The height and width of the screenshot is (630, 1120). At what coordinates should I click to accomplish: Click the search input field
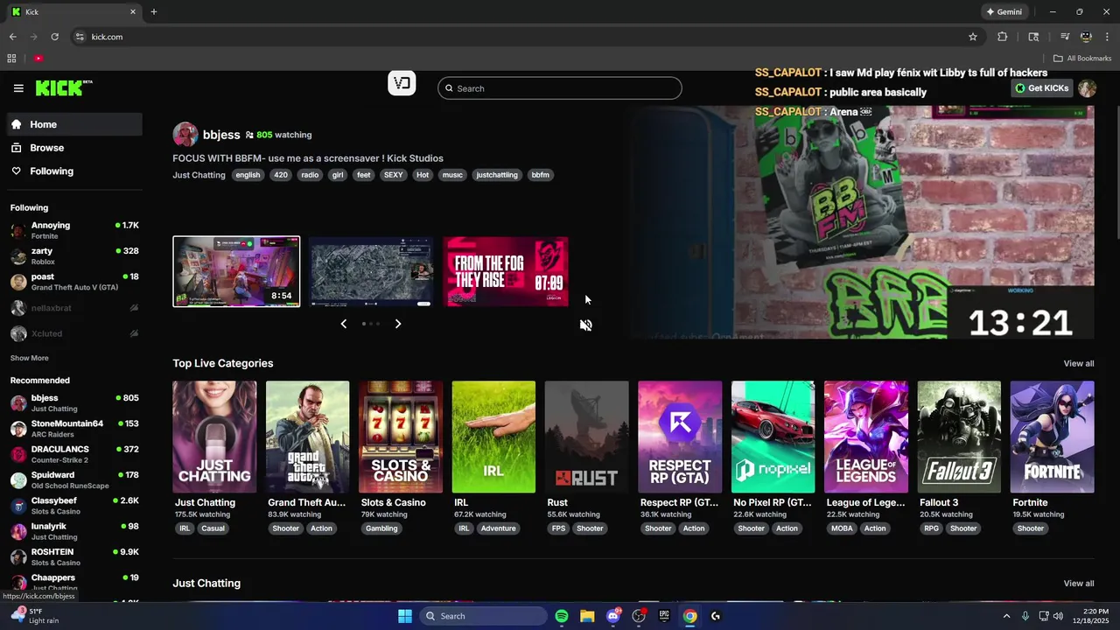560,88
